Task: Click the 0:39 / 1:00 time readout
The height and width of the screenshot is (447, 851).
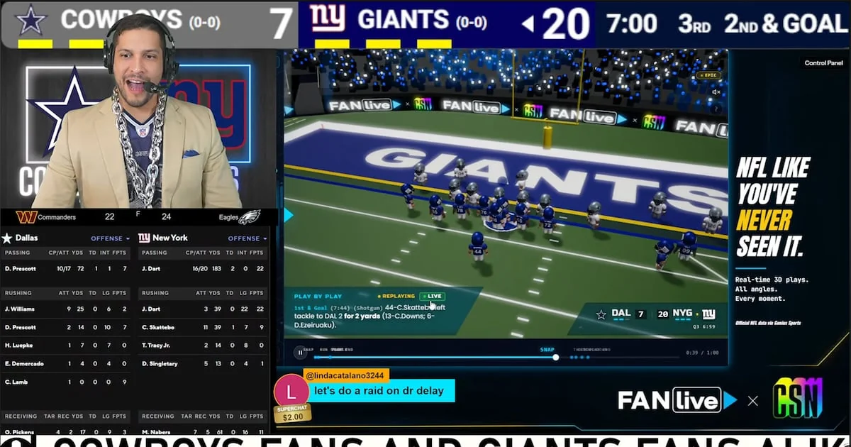Action: (x=702, y=353)
